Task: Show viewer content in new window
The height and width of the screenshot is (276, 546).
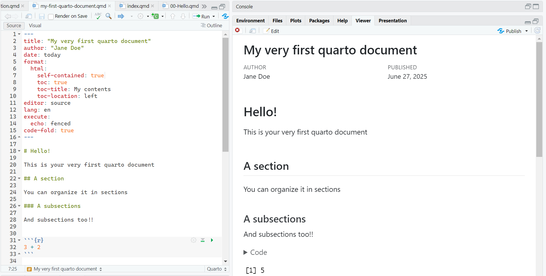Action: point(252,31)
